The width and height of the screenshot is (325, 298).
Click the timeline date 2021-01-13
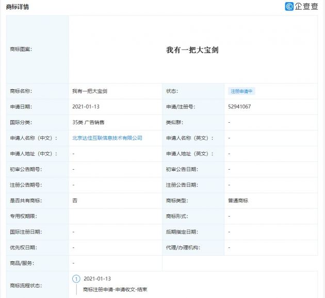coord(97,279)
